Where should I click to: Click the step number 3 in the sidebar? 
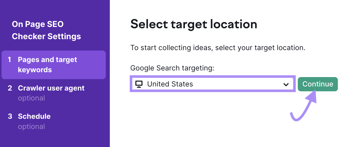click(x=10, y=116)
